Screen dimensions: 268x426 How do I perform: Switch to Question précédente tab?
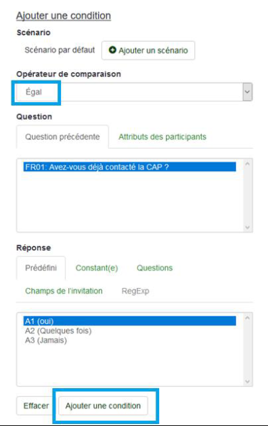coord(62,137)
